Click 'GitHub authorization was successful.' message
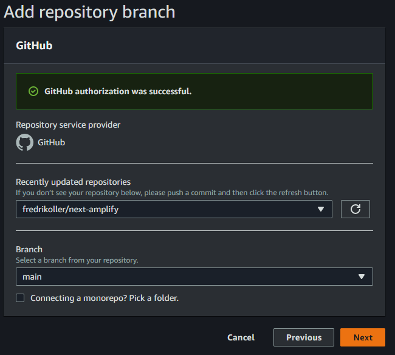 118,91
